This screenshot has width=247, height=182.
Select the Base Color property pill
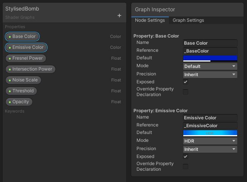(x=22, y=36)
